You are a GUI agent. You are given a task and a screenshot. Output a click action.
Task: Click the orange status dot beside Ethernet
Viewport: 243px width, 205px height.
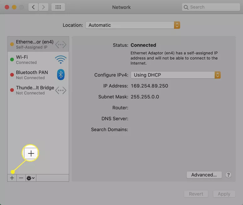12,44
